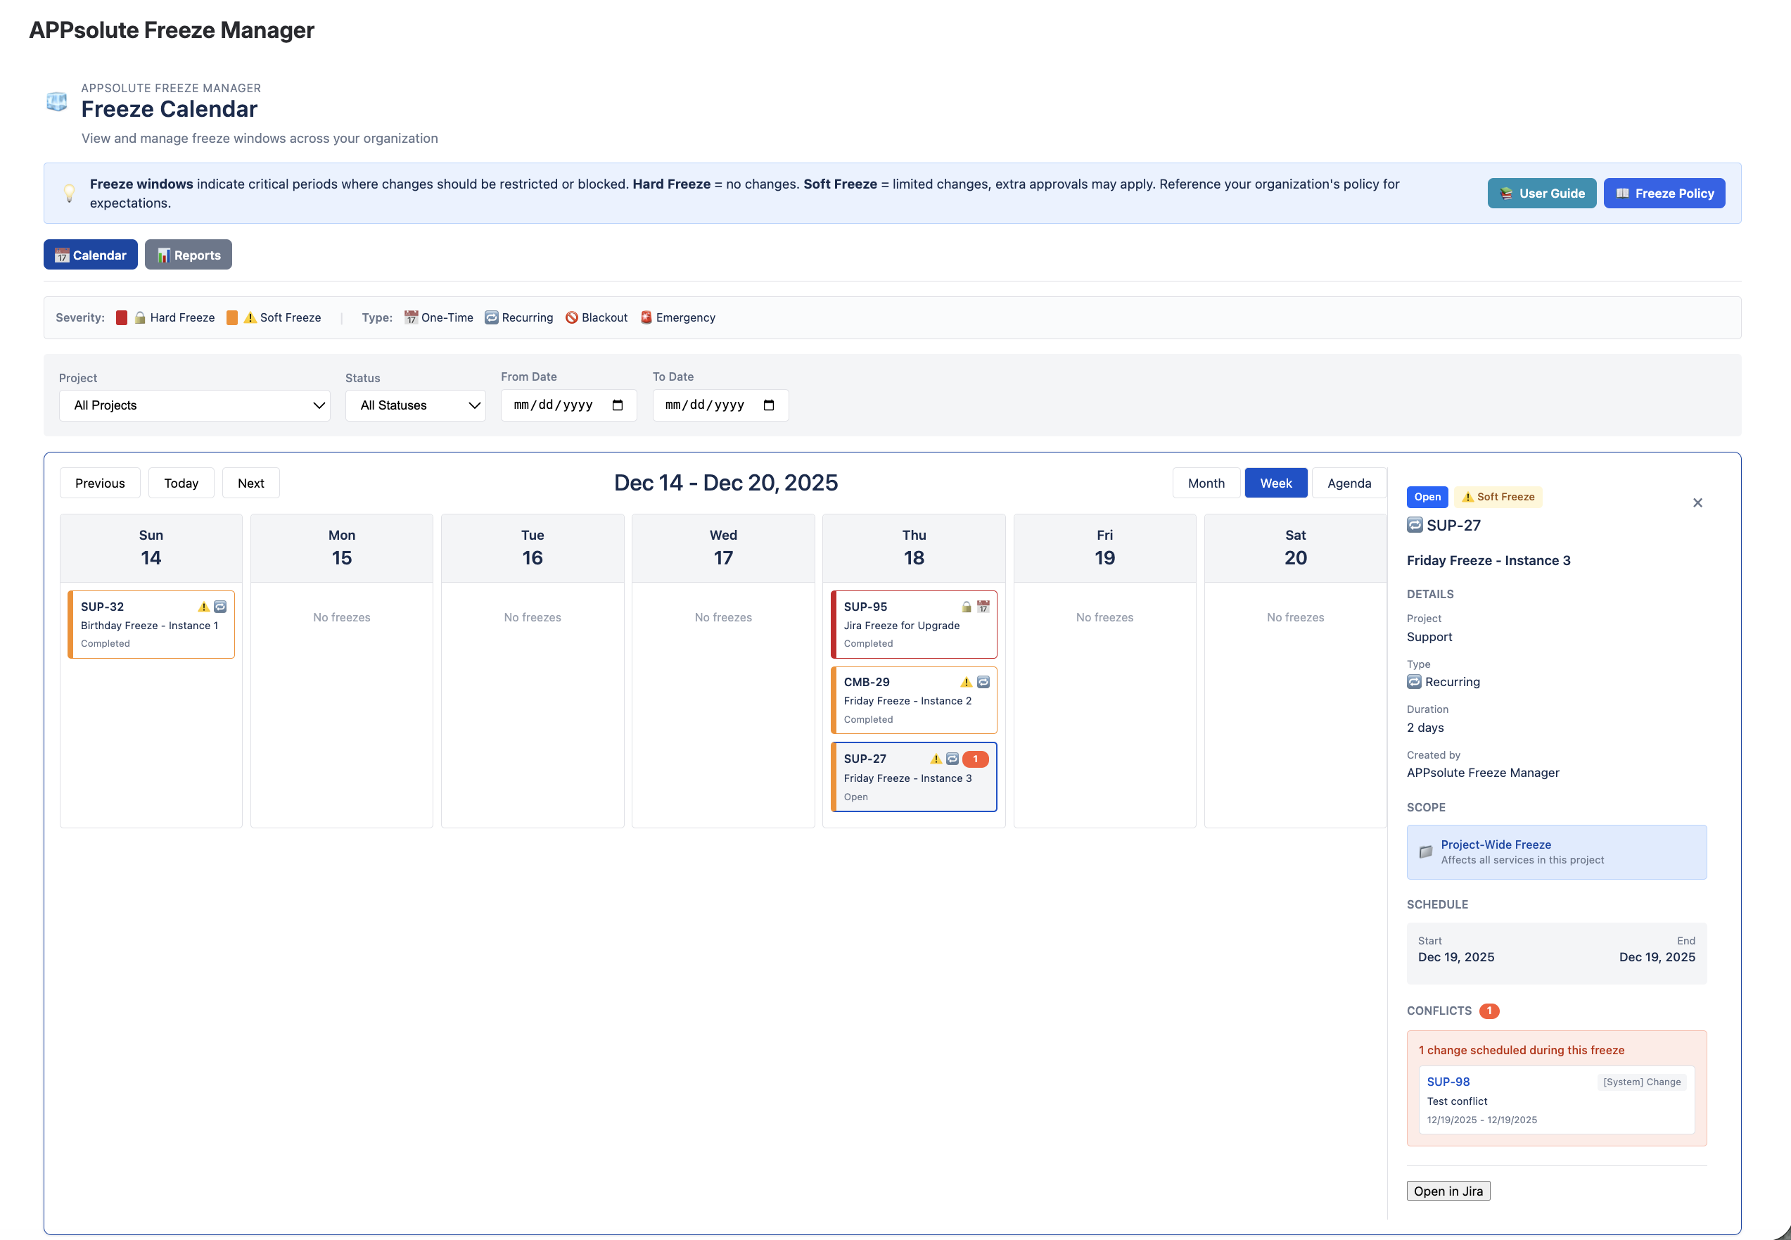Click the Hard Freeze red color swatch
The width and height of the screenshot is (1791, 1240).
[122, 318]
